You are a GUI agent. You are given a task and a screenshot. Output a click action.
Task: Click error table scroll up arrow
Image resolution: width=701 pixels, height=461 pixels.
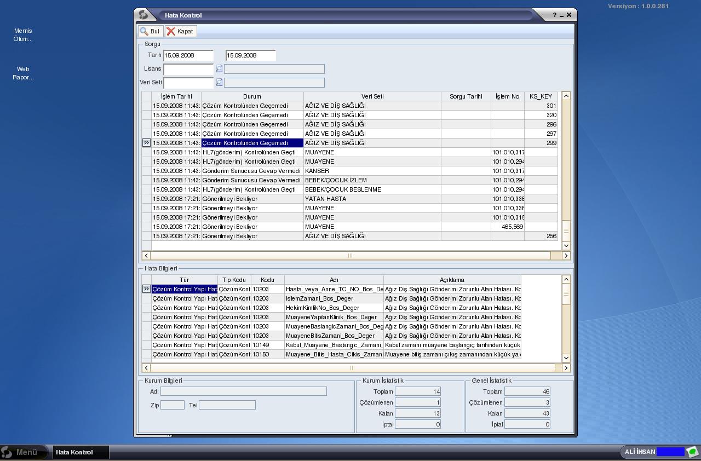pos(566,279)
